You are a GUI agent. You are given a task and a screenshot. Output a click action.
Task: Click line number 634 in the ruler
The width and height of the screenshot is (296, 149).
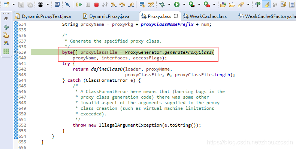(22, 24)
